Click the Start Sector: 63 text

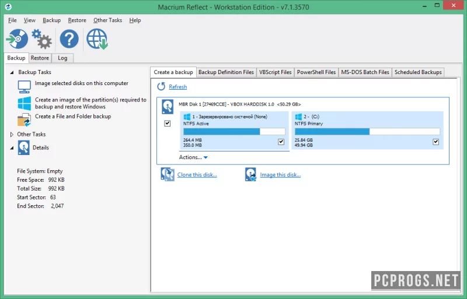(x=36, y=197)
